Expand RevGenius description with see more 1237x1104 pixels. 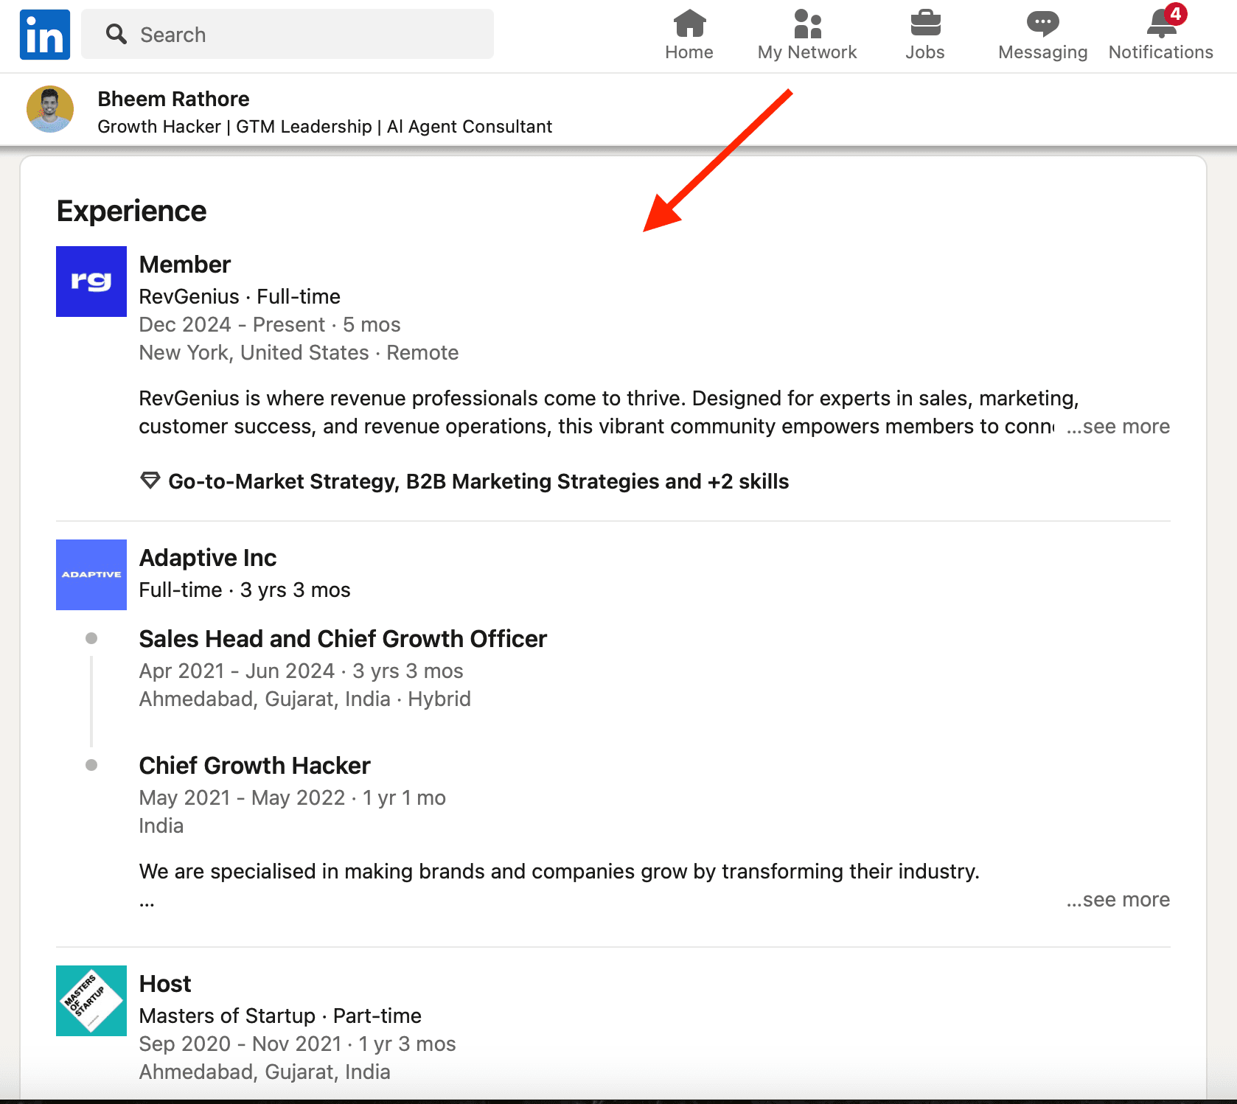pyautogui.click(x=1118, y=427)
